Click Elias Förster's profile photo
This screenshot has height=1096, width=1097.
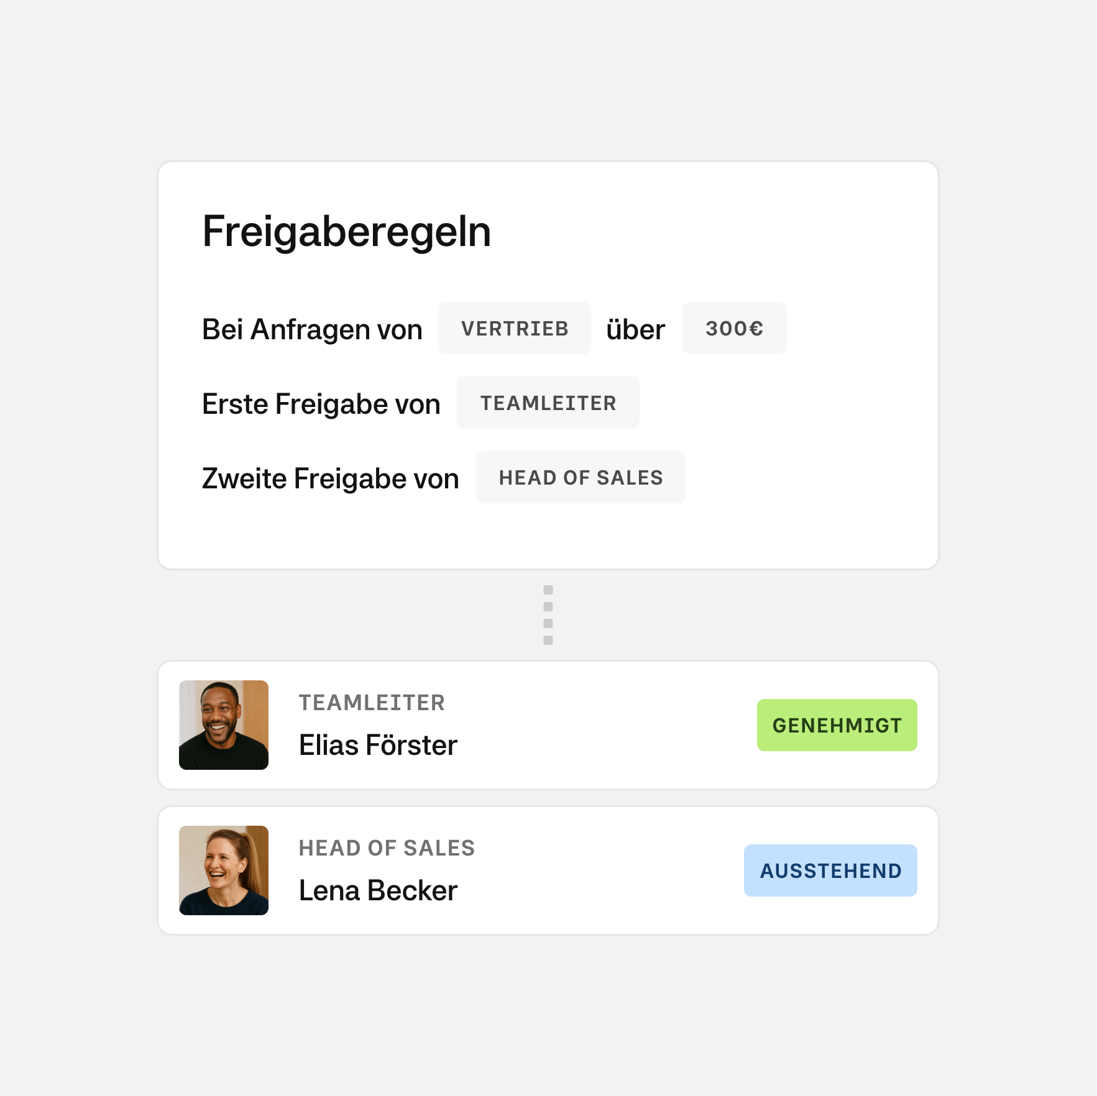(224, 725)
